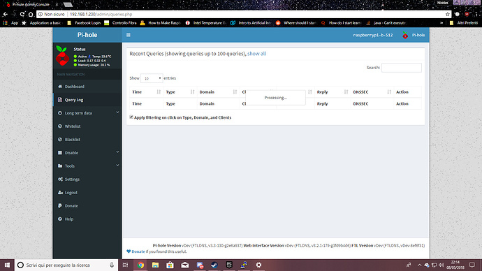Bookmark this page with star icon
The image size is (482, 271).
click(x=448, y=14)
